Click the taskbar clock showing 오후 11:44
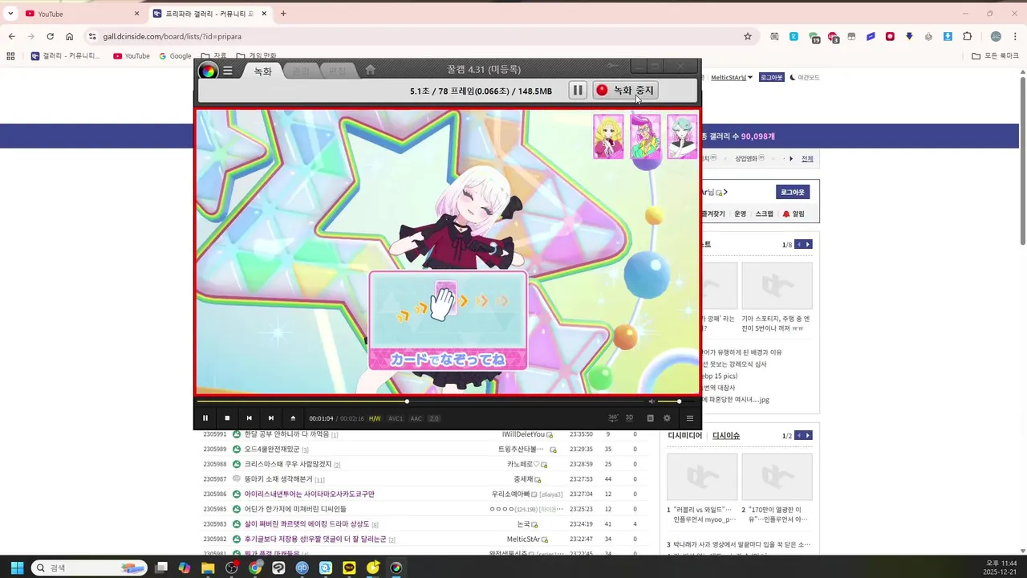 tap(1001, 568)
